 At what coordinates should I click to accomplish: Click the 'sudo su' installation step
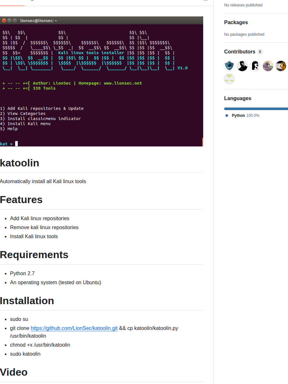click(19, 319)
